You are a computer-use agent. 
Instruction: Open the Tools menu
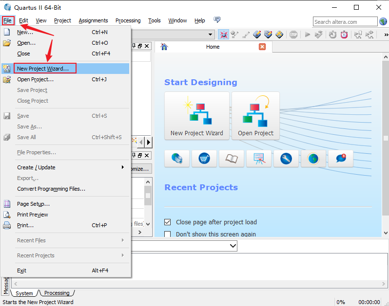click(155, 20)
